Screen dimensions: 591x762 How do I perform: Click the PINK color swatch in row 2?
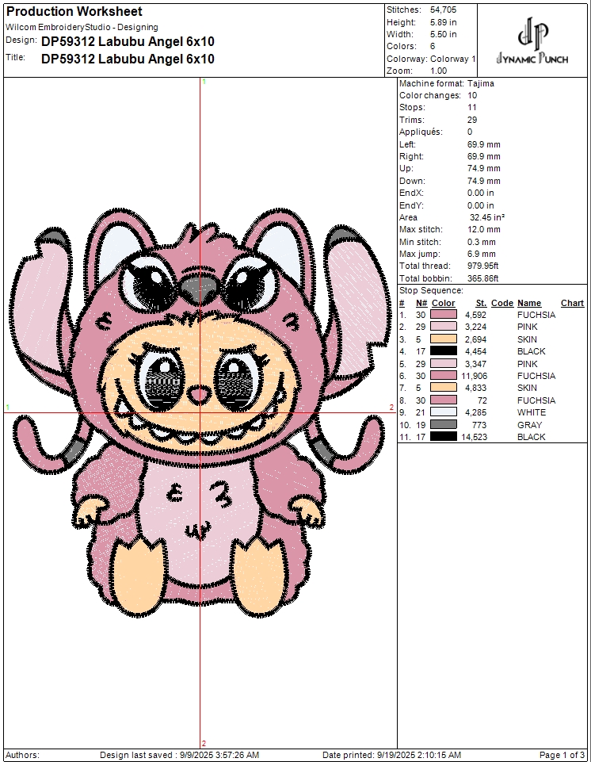(x=444, y=327)
